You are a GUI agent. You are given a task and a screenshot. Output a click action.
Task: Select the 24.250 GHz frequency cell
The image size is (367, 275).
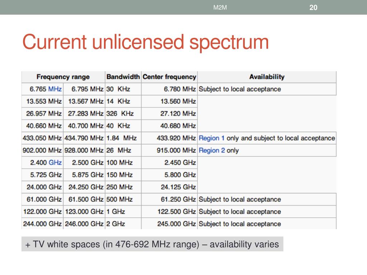(84, 187)
